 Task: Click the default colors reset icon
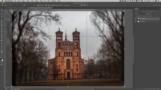(1, 58)
